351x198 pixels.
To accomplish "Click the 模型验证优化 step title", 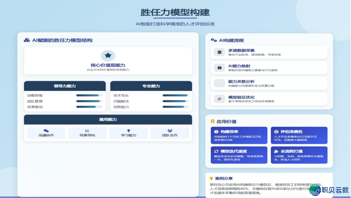I will [241, 97].
